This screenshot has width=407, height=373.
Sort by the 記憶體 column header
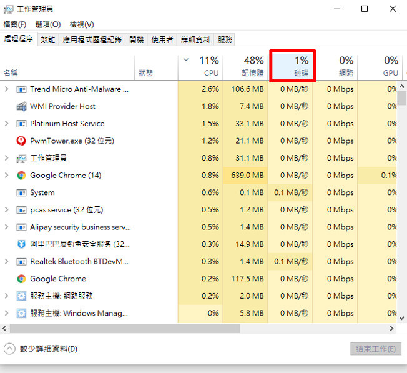[x=245, y=67]
